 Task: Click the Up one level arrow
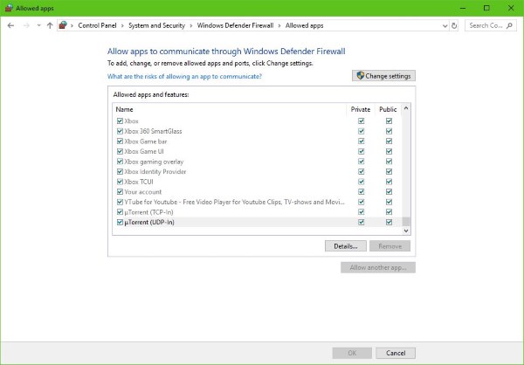tap(50, 25)
